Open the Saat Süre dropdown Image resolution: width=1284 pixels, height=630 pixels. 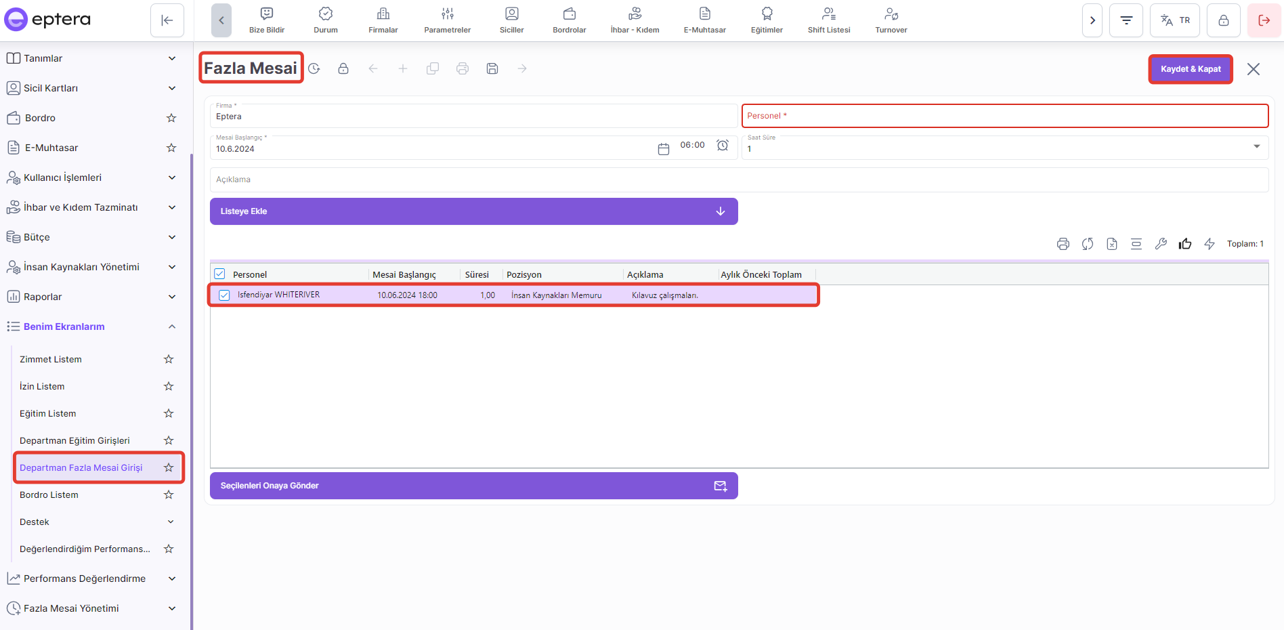[1256, 147]
